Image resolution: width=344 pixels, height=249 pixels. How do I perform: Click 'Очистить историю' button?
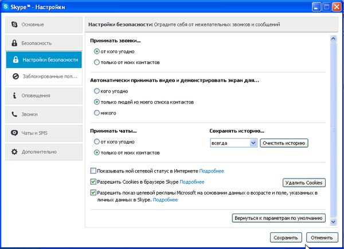click(x=284, y=143)
